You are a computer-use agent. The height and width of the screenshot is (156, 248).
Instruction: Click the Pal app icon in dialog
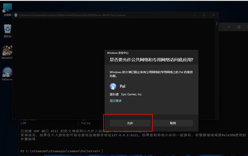tap(113, 86)
